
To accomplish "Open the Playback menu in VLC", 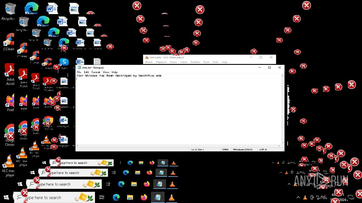I will pos(161,62).
